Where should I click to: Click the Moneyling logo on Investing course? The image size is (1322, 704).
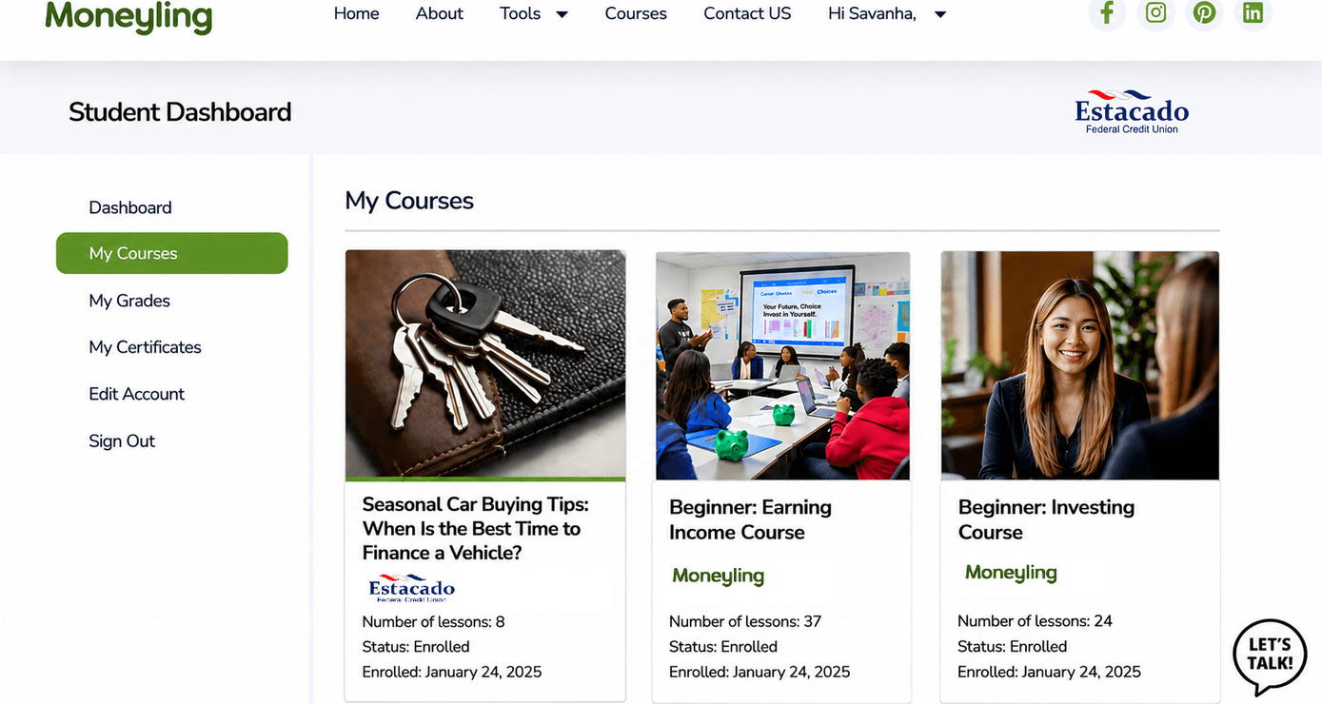coord(1011,572)
